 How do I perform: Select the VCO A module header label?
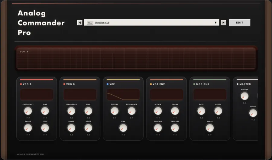click(27, 84)
